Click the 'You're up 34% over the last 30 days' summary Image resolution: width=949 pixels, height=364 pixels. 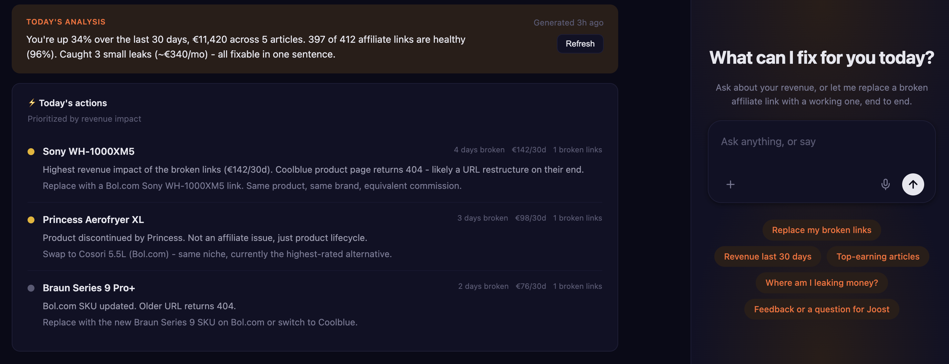coord(246,47)
